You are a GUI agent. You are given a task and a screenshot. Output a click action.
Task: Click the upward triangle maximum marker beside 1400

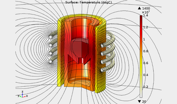140,8
